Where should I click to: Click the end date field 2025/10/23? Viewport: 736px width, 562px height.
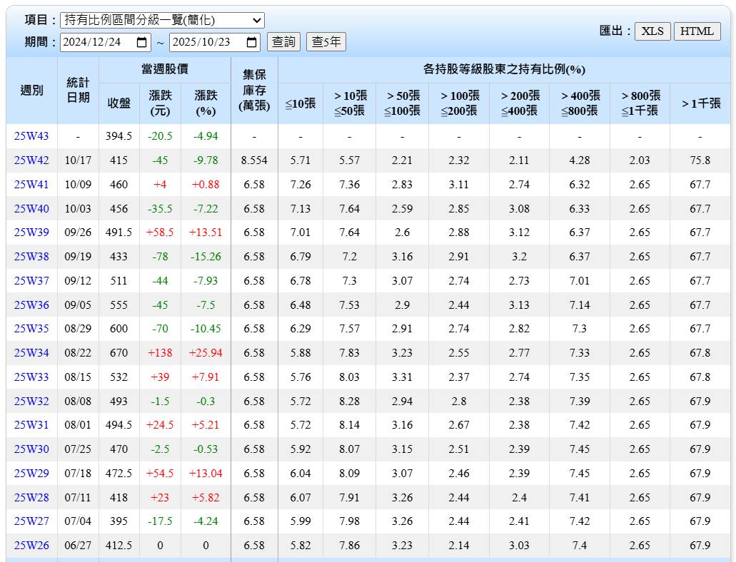click(215, 42)
